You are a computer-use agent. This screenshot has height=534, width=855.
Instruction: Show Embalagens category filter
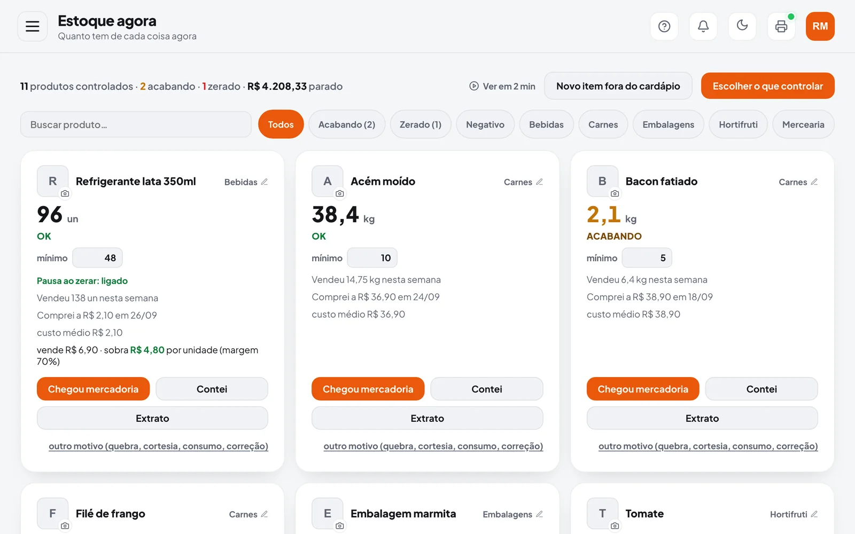click(x=669, y=124)
